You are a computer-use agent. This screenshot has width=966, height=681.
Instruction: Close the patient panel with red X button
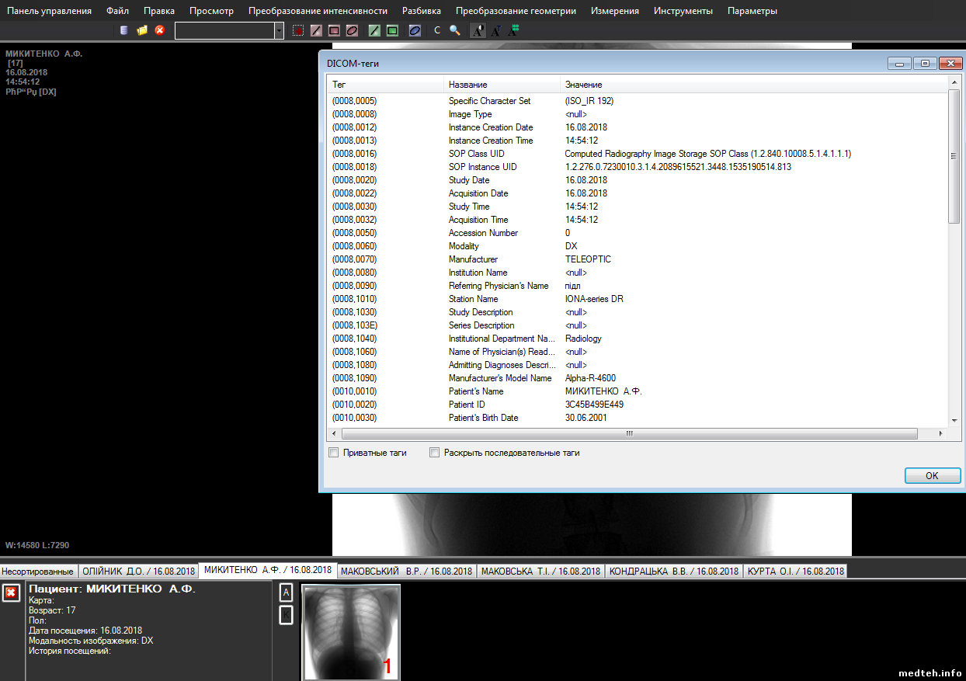tap(11, 593)
